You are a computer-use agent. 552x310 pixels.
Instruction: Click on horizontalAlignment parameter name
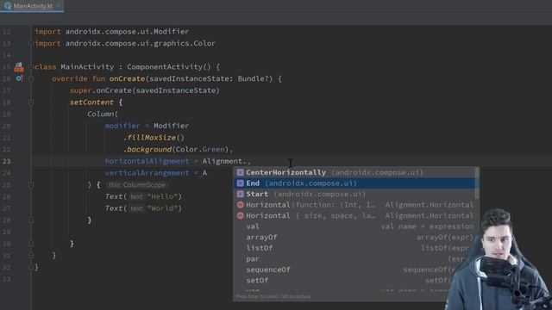click(147, 161)
